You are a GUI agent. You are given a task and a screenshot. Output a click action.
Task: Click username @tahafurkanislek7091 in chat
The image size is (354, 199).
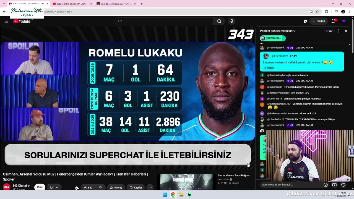279,104
